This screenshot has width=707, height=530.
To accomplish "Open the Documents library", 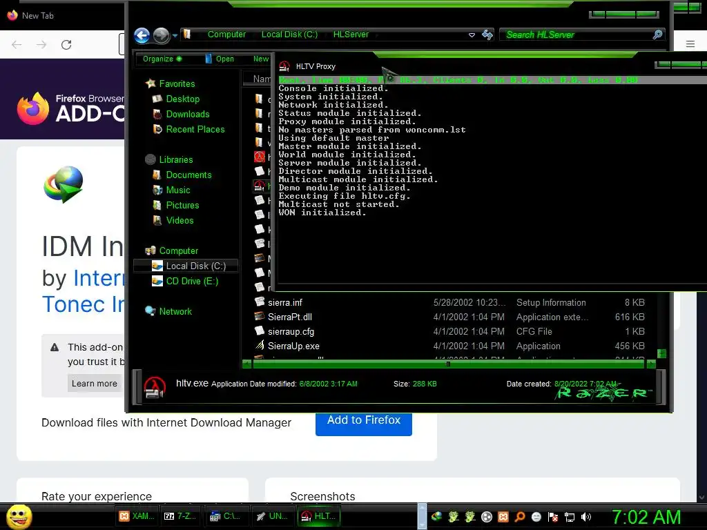I will click(188, 175).
